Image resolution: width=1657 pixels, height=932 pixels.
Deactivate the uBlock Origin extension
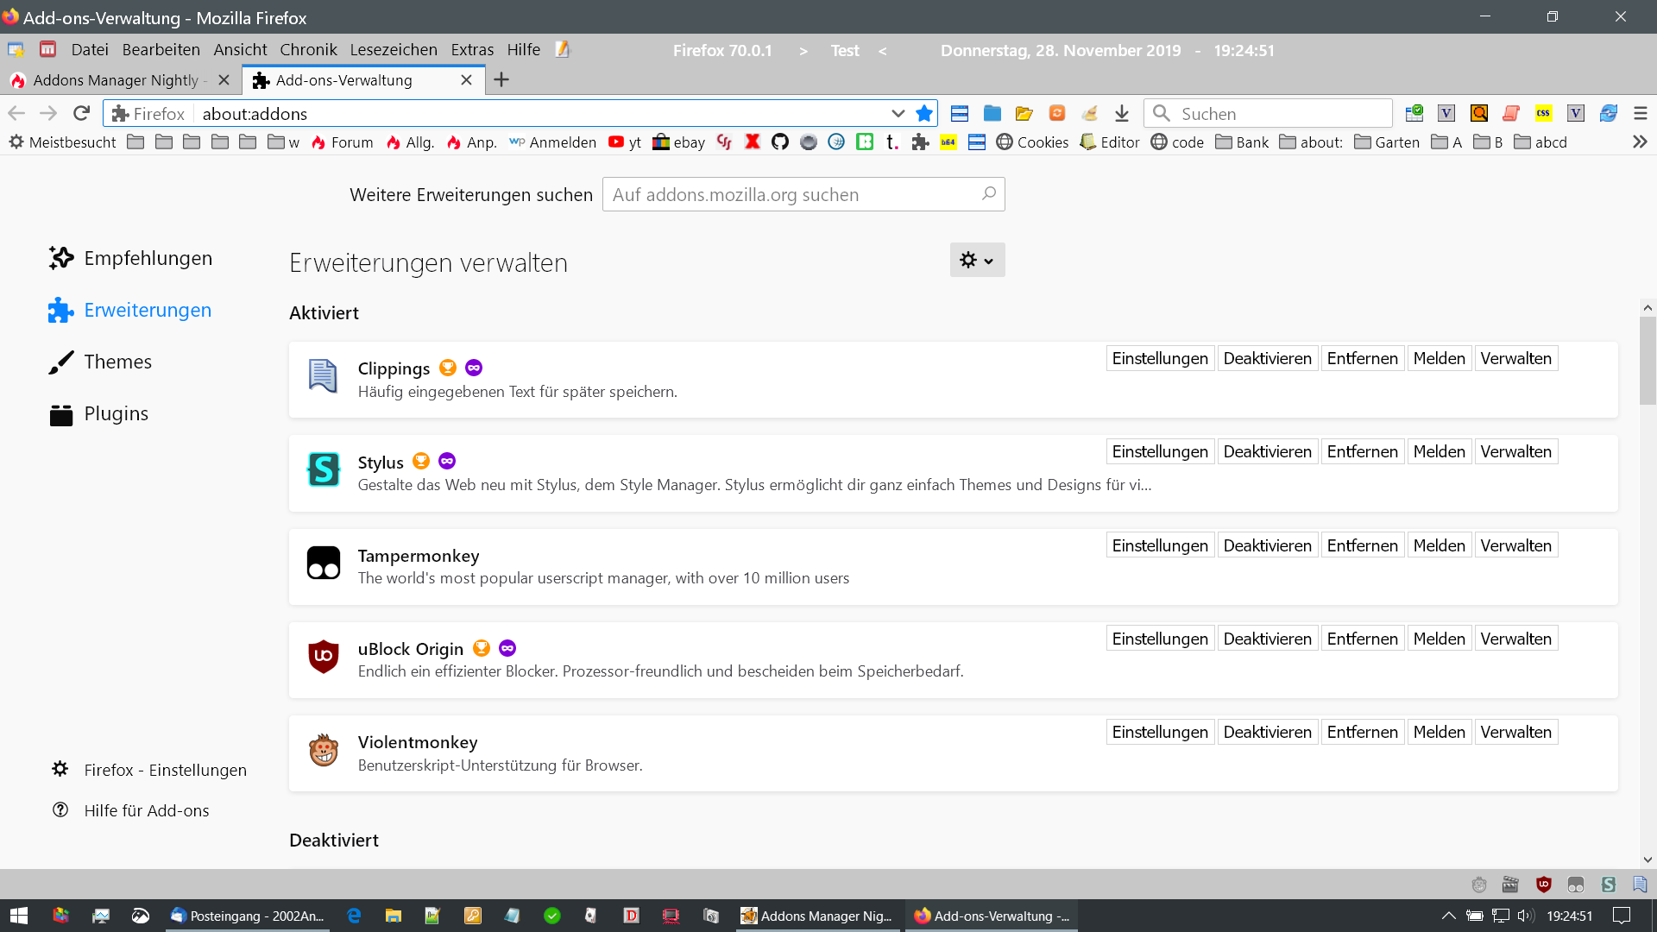coord(1267,639)
